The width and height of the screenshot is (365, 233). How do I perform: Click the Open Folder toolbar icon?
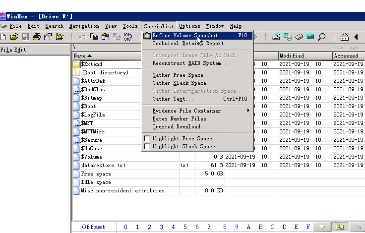coord(60,37)
